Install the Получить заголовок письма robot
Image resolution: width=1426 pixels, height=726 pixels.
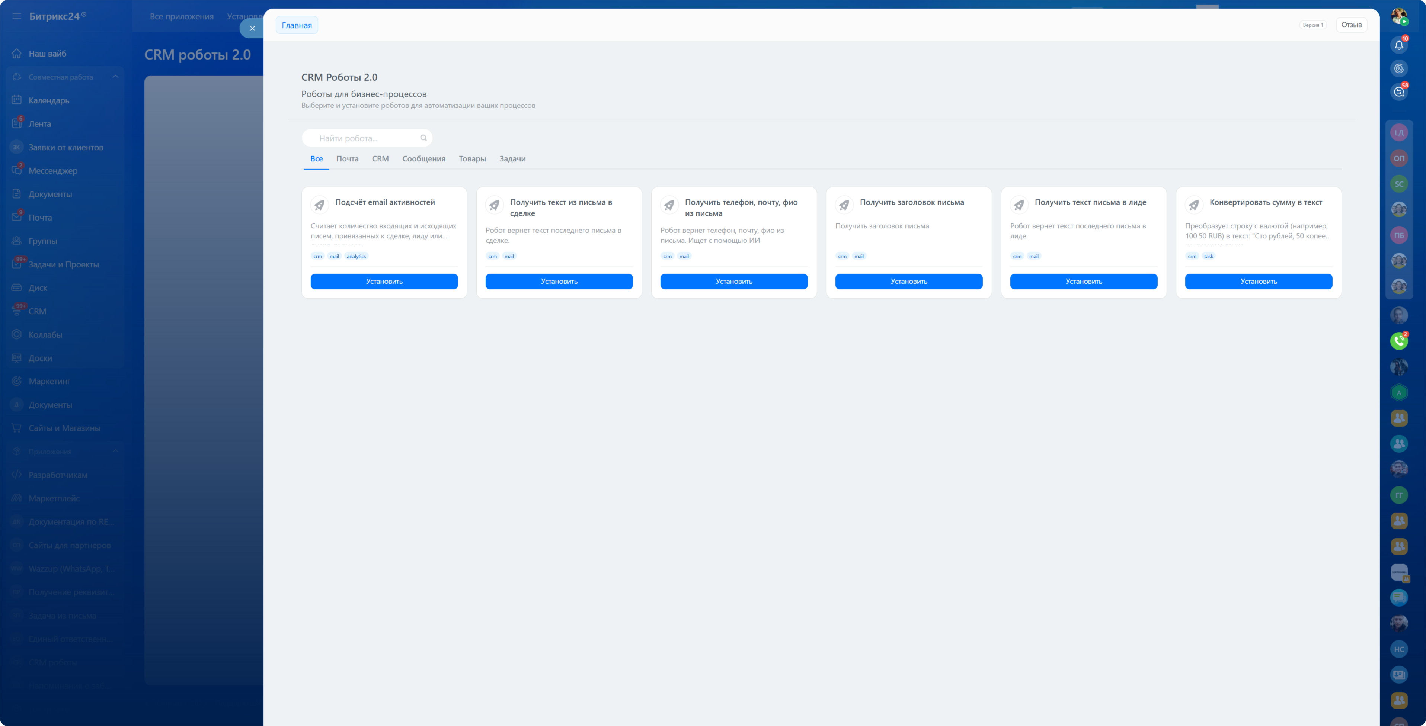pos(908,282)
